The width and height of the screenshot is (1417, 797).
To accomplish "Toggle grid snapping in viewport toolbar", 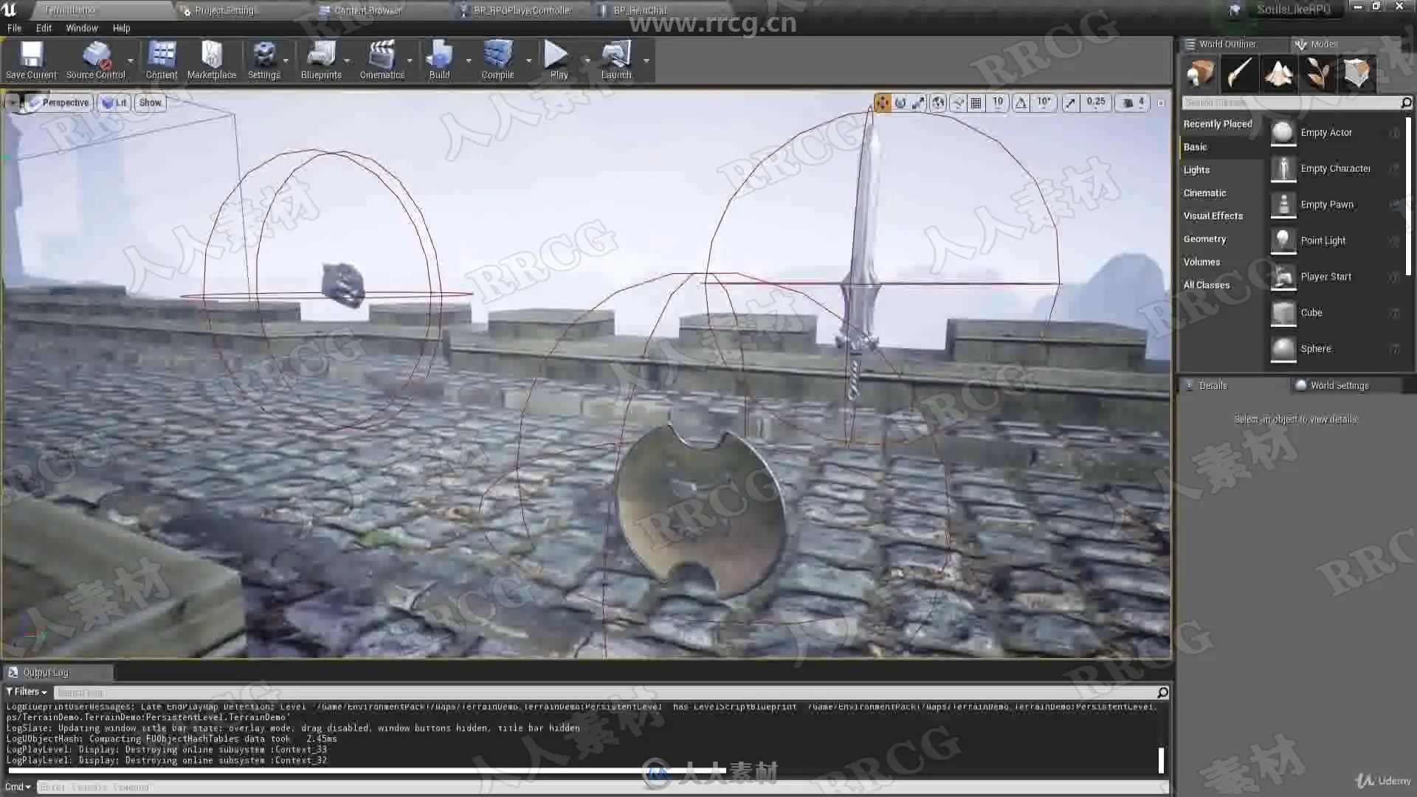I will pos(976,103).
